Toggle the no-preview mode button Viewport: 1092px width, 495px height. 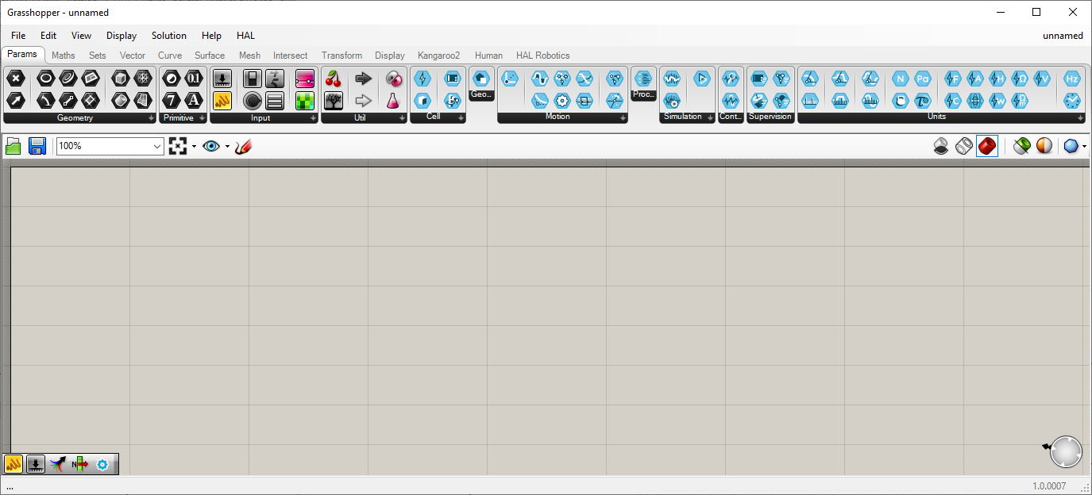(941, 146)
